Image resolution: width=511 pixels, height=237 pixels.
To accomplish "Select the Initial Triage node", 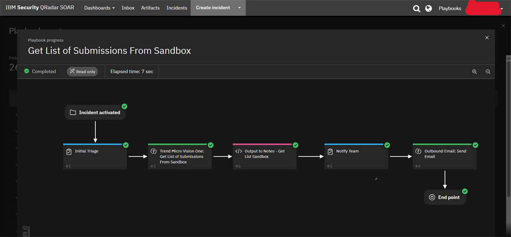I will [95, 156].
